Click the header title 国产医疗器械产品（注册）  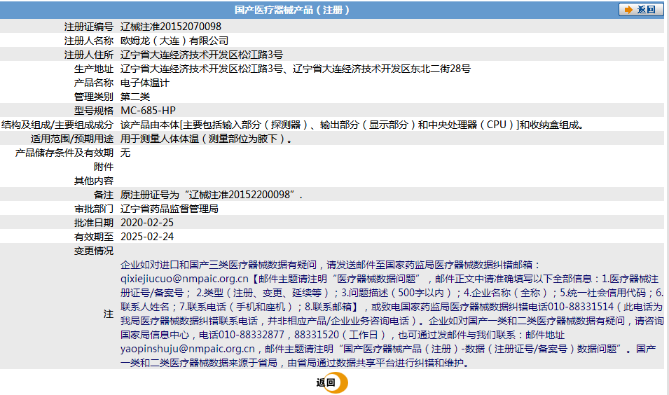click(x=292, y=10)
